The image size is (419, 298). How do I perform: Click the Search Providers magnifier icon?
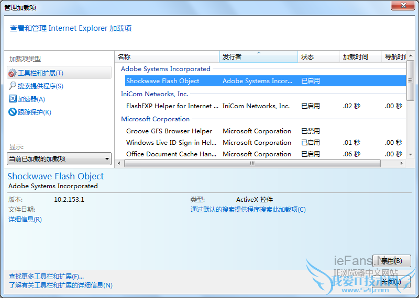click(x=12, y=86)
